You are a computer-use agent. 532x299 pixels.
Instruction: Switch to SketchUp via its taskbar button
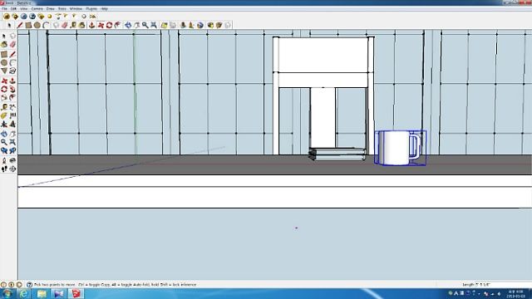click(76, 293)
